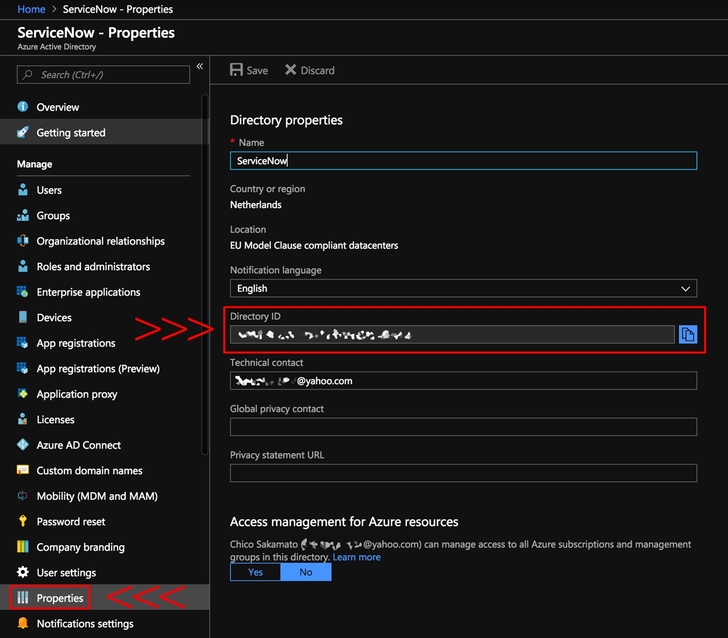The image size is (728, 638).
Task: Select No for Azure resources access management
Action: 306,572
